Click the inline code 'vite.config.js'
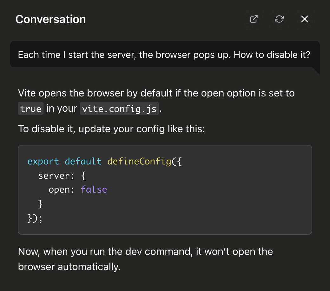 (119, 109)
